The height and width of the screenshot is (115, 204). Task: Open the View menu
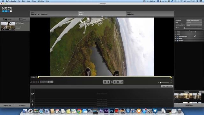pyautogui.click(x=28, y=1)
